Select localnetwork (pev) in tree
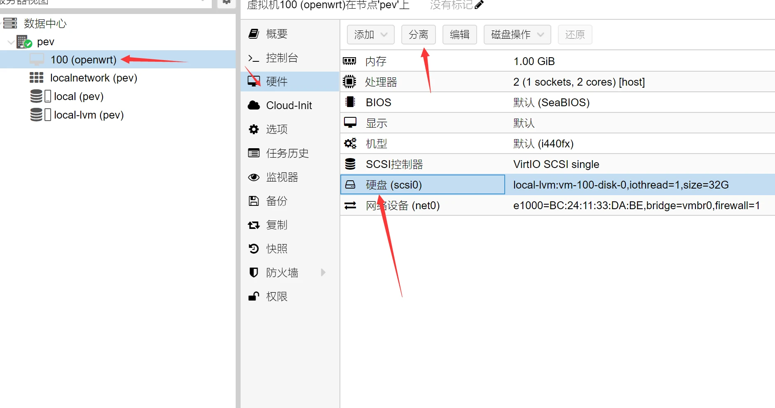The image size is (775, 408). point(118,78)
